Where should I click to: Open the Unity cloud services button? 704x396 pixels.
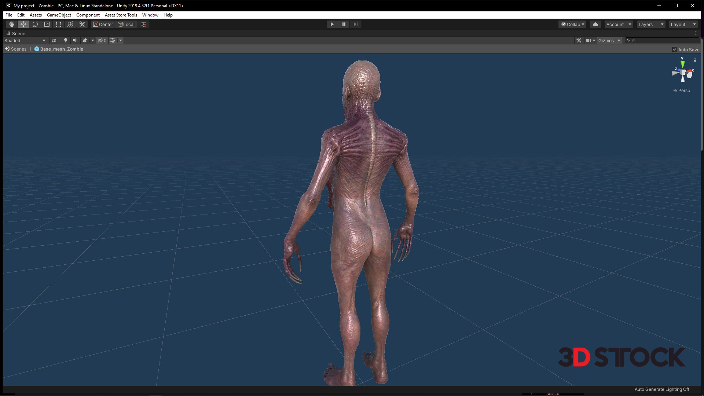pyautogui.click(x=595, y=24)
